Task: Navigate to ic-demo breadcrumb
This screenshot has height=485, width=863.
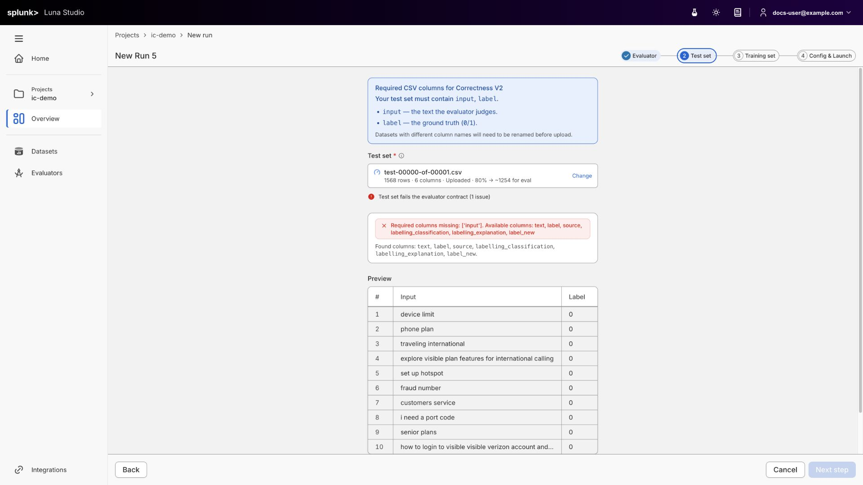Action: point(163,35)
